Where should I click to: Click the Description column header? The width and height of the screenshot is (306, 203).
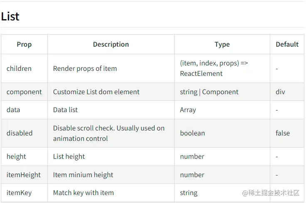[x=111, y=44]
